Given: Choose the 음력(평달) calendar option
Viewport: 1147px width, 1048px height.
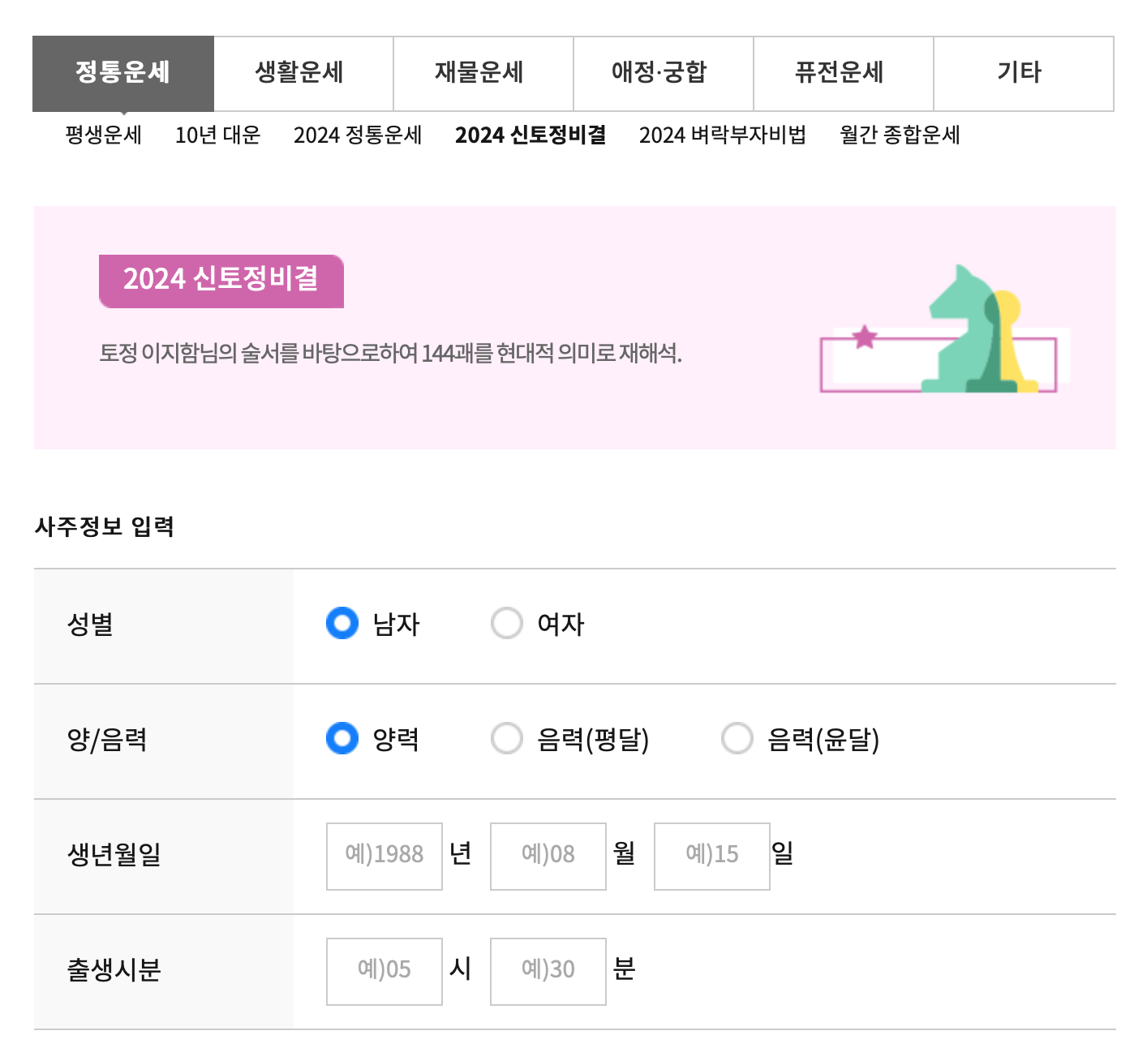Looking at the screenshot, I should coord(507,738).
